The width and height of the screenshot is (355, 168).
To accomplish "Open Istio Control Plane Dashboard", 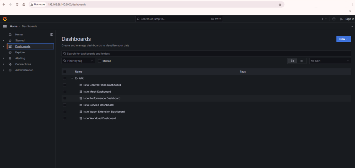I will 102,85.
